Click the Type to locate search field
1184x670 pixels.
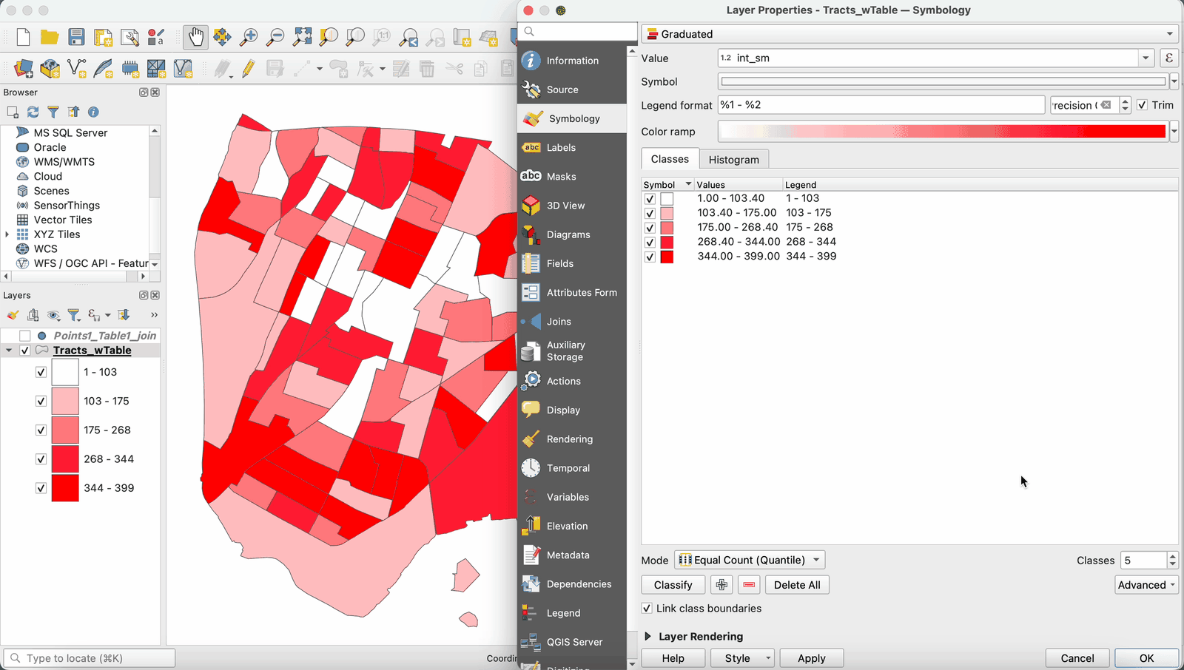click(89, 657)
